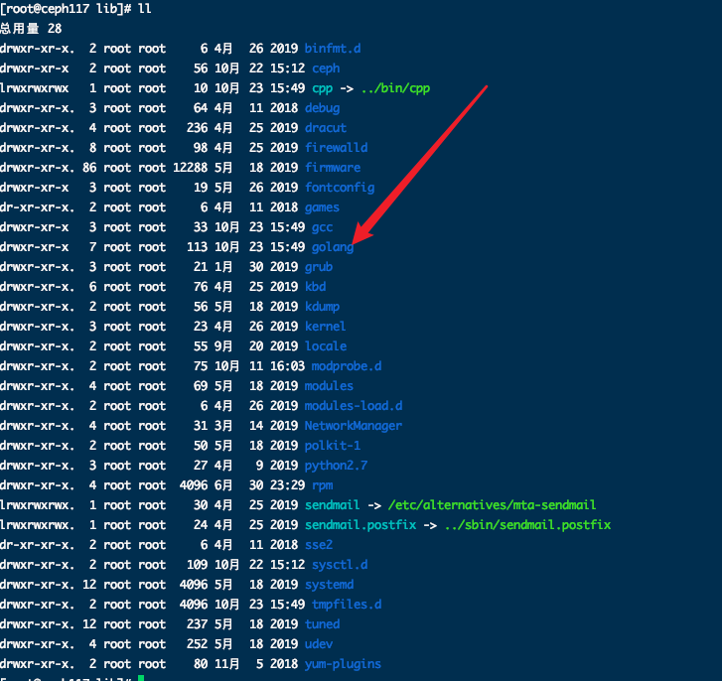Select the 16:03 time in modprobe.d row
The height and width of the screenshot is (681, 722).
(x=287, y=365)
